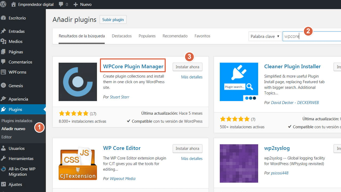Open the Palabra clave search type dropdown

(265, 36)
